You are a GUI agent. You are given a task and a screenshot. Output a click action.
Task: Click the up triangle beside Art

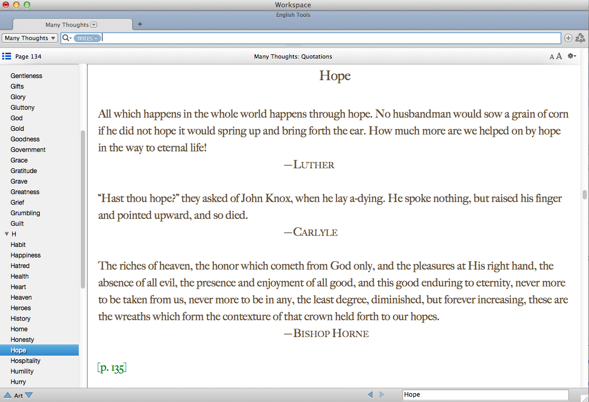tap(7, 395)
